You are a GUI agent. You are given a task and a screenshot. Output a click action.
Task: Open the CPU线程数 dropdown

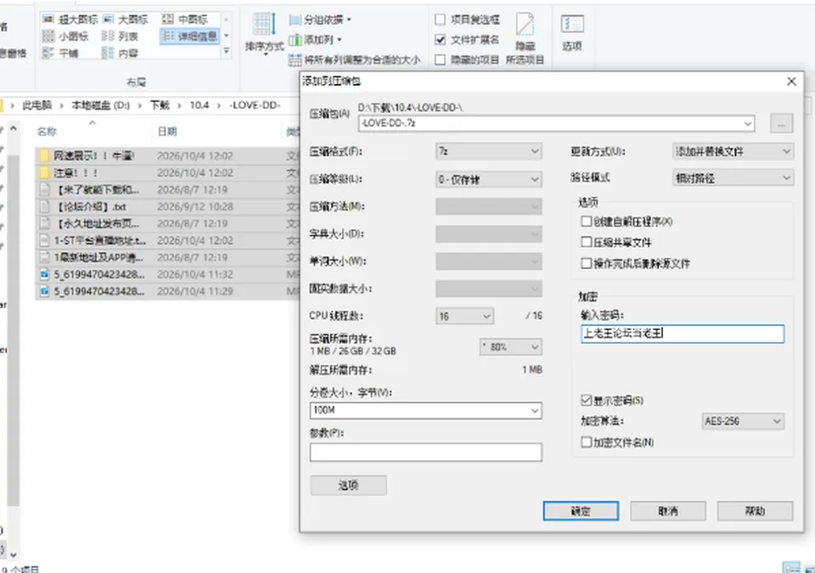(x=464, y=316)
